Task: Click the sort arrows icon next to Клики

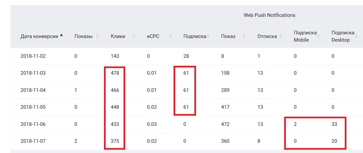Action: pos(134,36)
